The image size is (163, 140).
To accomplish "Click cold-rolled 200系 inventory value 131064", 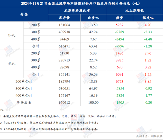I will click(x=64, y=25).
